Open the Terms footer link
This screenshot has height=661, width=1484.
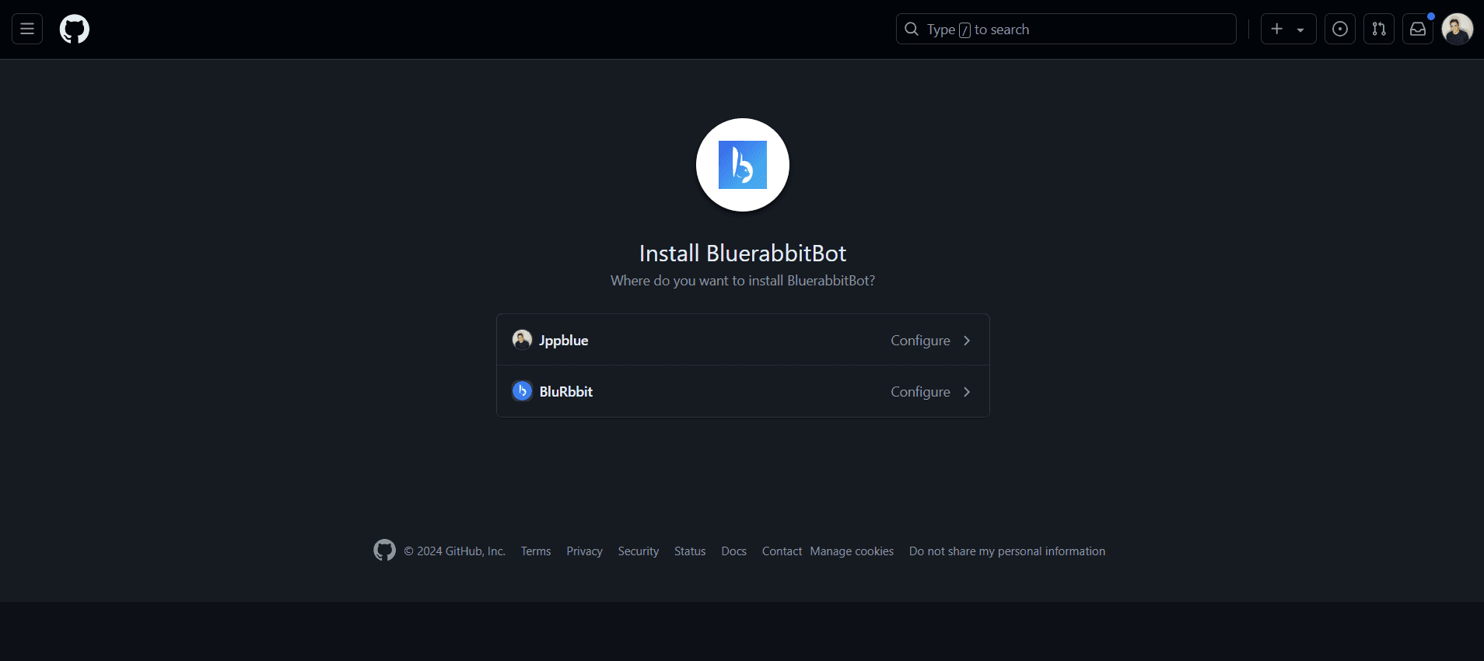[536, 551]
